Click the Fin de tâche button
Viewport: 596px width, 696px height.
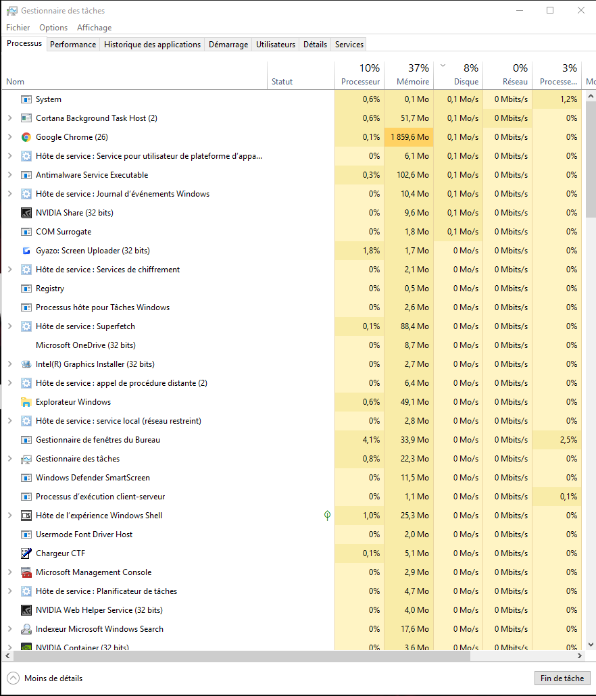click(x=562, y=678)
